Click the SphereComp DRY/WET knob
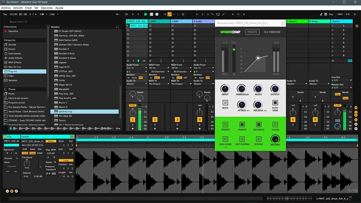Screen dimensions: 361x203 tap(275, 139)
